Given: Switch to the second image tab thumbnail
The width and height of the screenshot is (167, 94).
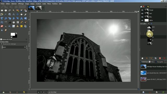Looking at the screenshot, I should tap(38, 8).
